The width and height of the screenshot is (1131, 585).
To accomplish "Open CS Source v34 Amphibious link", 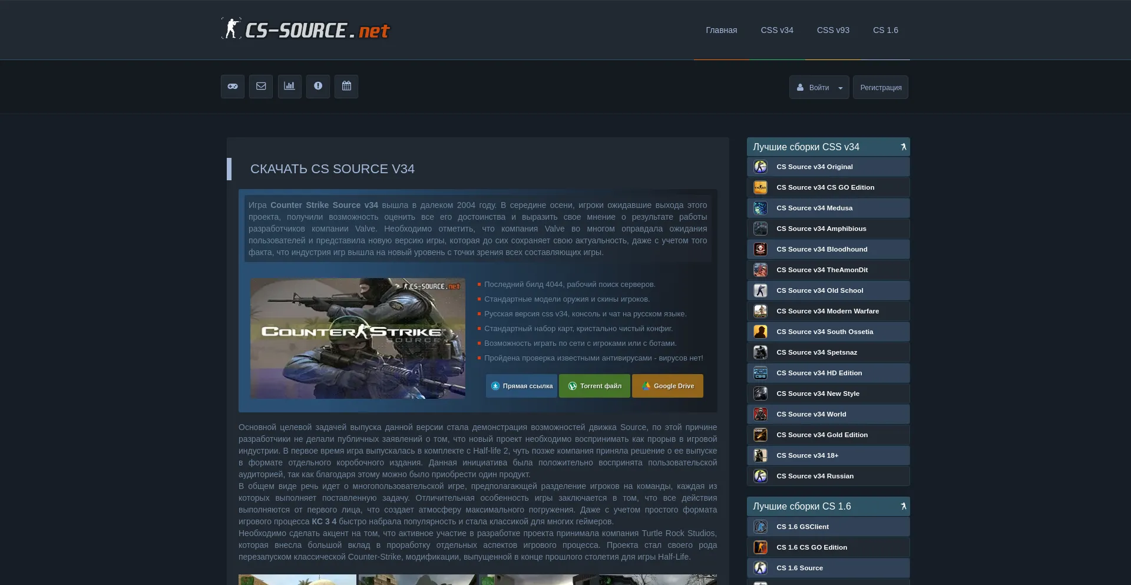I will tap(821, 229).
